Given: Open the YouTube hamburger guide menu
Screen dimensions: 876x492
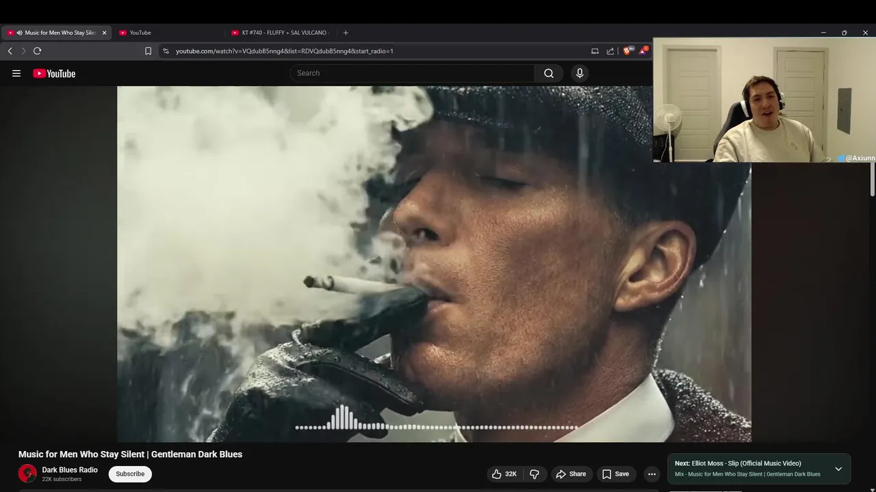Looking at the screenshot, I should [16, 73].
